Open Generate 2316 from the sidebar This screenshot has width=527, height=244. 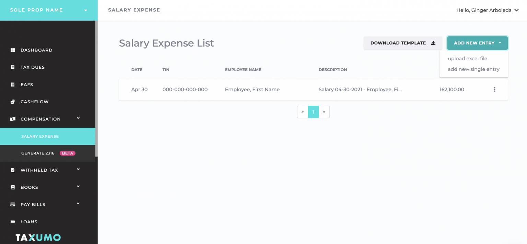tap(38, 153)
